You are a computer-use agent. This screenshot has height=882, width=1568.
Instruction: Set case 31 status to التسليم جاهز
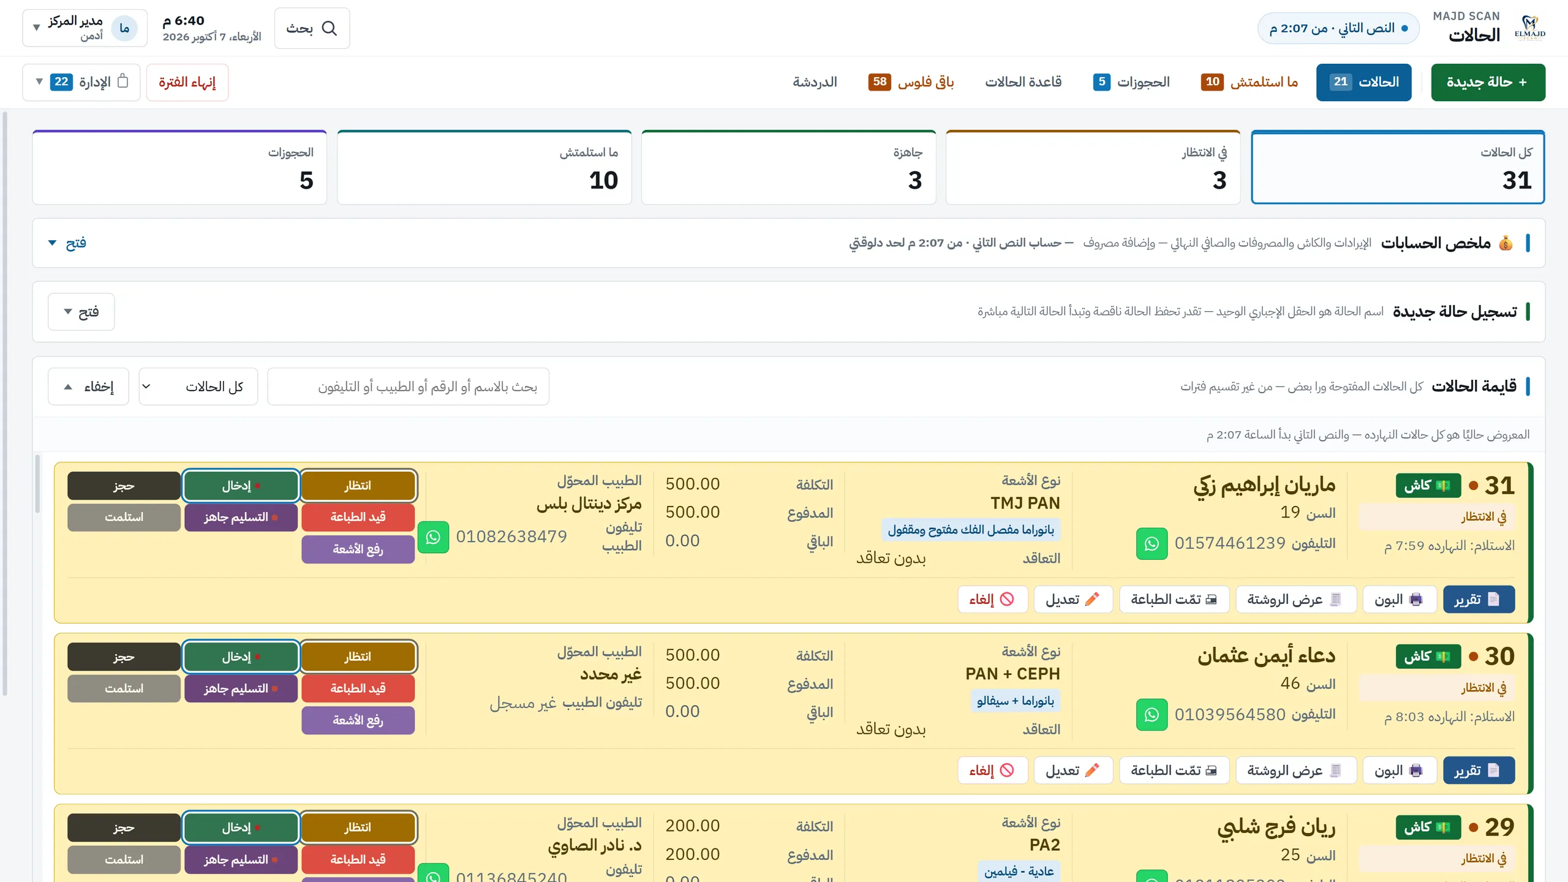pyautogui.click(x=241, y=517)
